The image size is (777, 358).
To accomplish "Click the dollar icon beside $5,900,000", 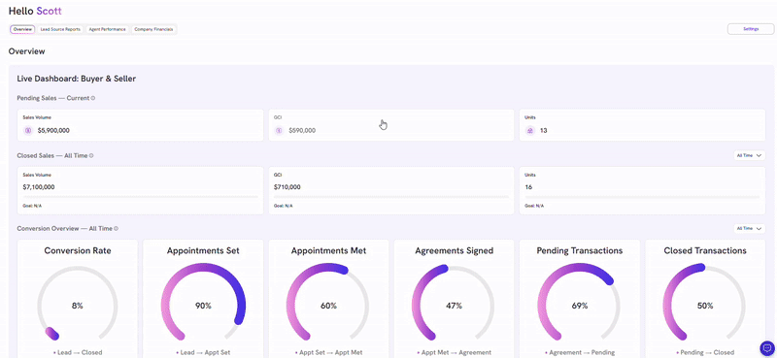I will (x=28, y=131).
